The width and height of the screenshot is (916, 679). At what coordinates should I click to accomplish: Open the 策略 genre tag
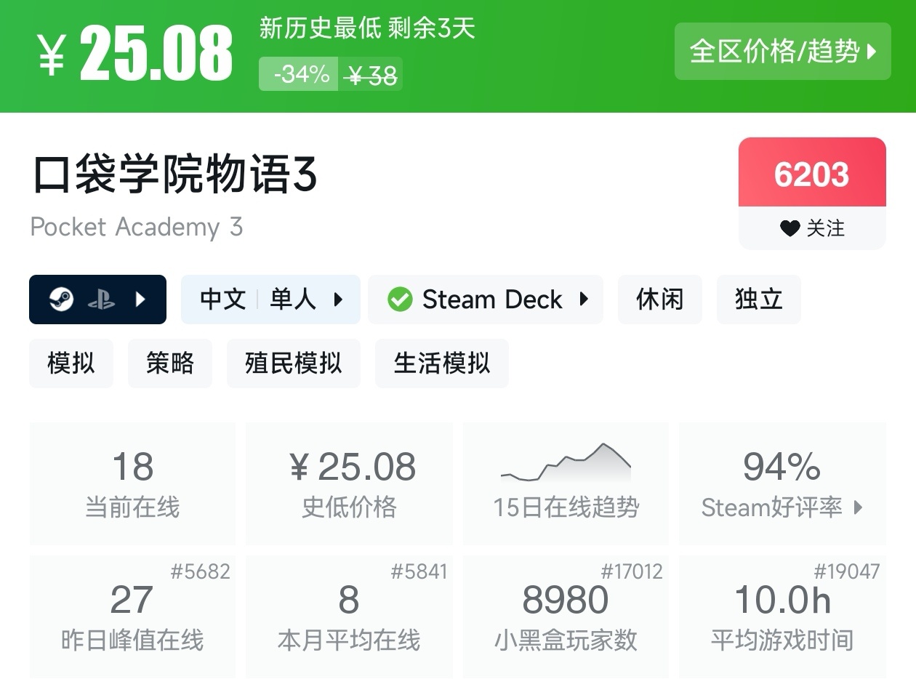(x=170, y=363)
